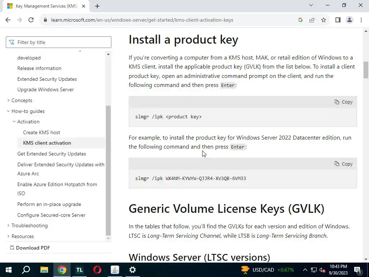Open the clock showing 10:43 PM
369x277 pixels.
338,270
